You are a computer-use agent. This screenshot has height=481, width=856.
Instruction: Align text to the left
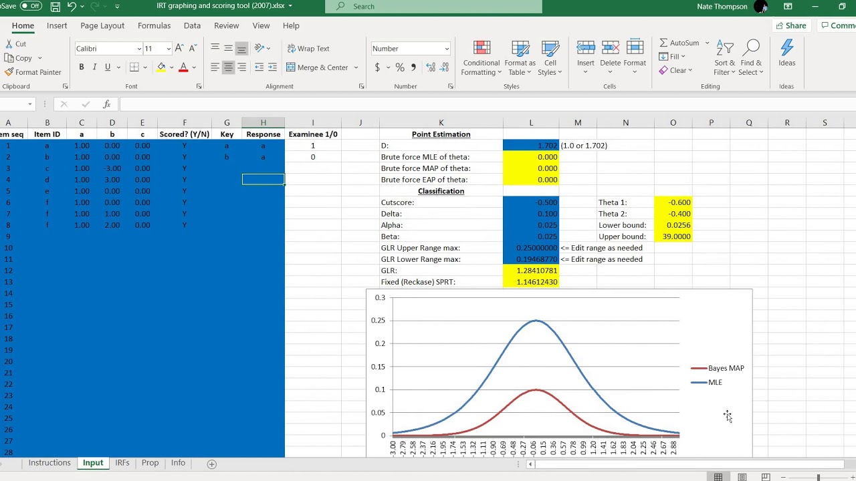click(215, 67)
